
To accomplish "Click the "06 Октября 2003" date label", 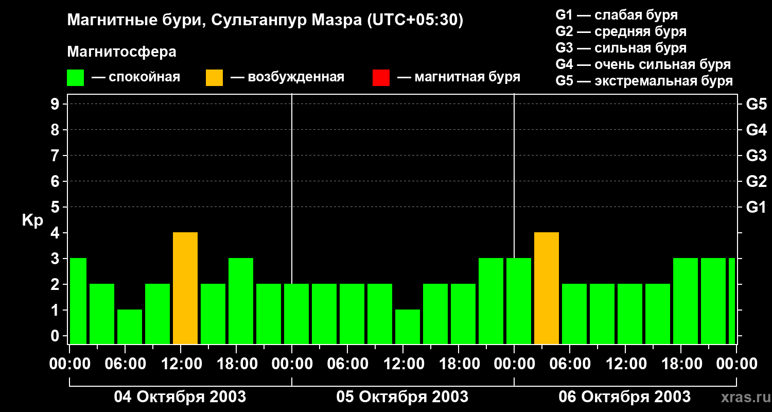I will point(625,397).
